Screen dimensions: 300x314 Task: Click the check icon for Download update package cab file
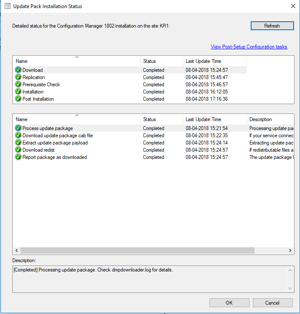pos(18,136)
